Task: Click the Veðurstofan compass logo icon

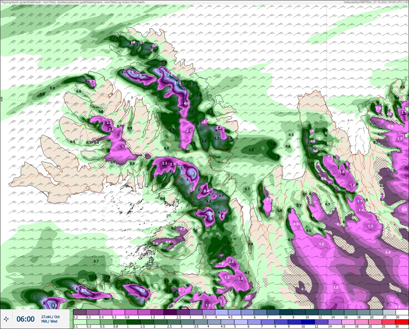Action: 6,319
